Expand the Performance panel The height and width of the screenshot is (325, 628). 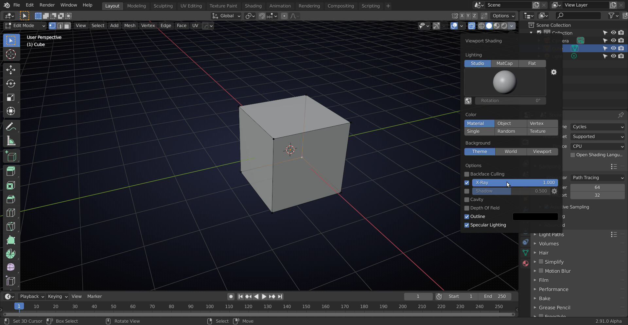(553, 289)
